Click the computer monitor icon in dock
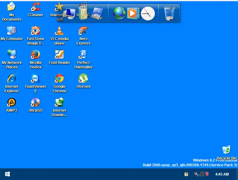 pos(69,14)
